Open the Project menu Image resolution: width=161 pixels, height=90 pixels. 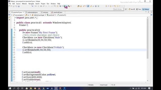point(43,4)
